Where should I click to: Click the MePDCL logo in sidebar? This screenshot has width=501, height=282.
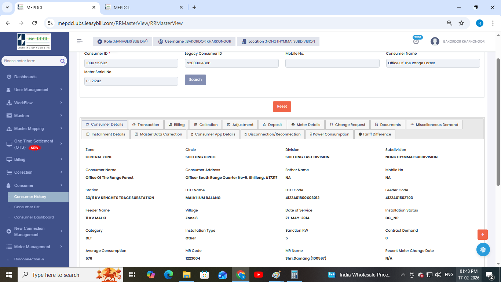tap(34, 41)
